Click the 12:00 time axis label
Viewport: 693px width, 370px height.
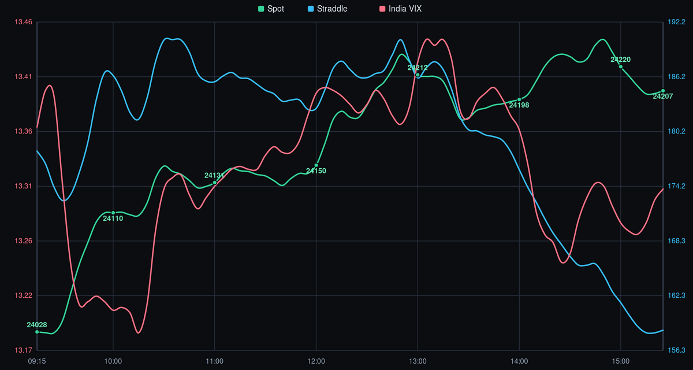point(316,361)
